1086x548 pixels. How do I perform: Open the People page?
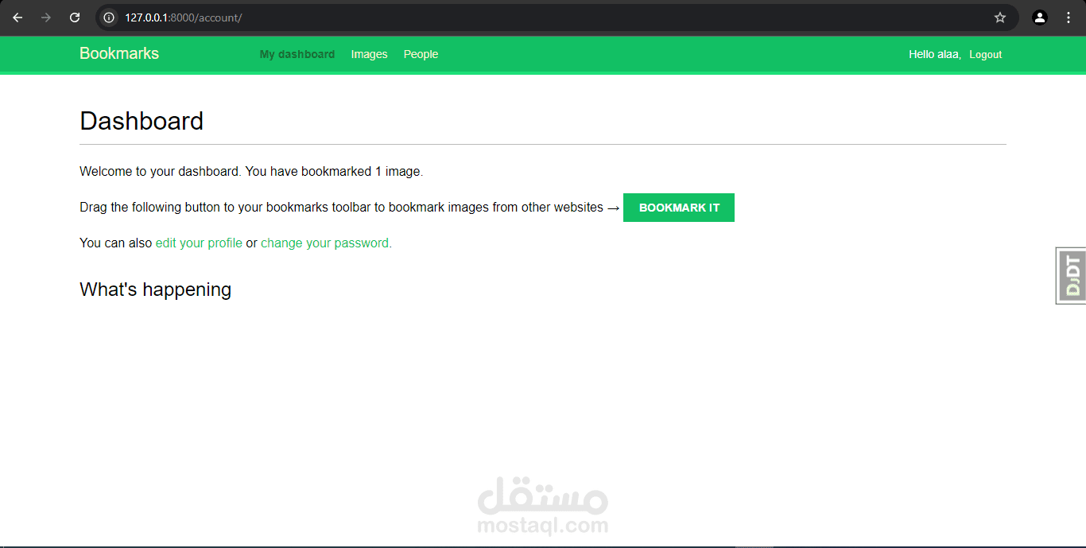pyautogui.click(x=421, y=54)
